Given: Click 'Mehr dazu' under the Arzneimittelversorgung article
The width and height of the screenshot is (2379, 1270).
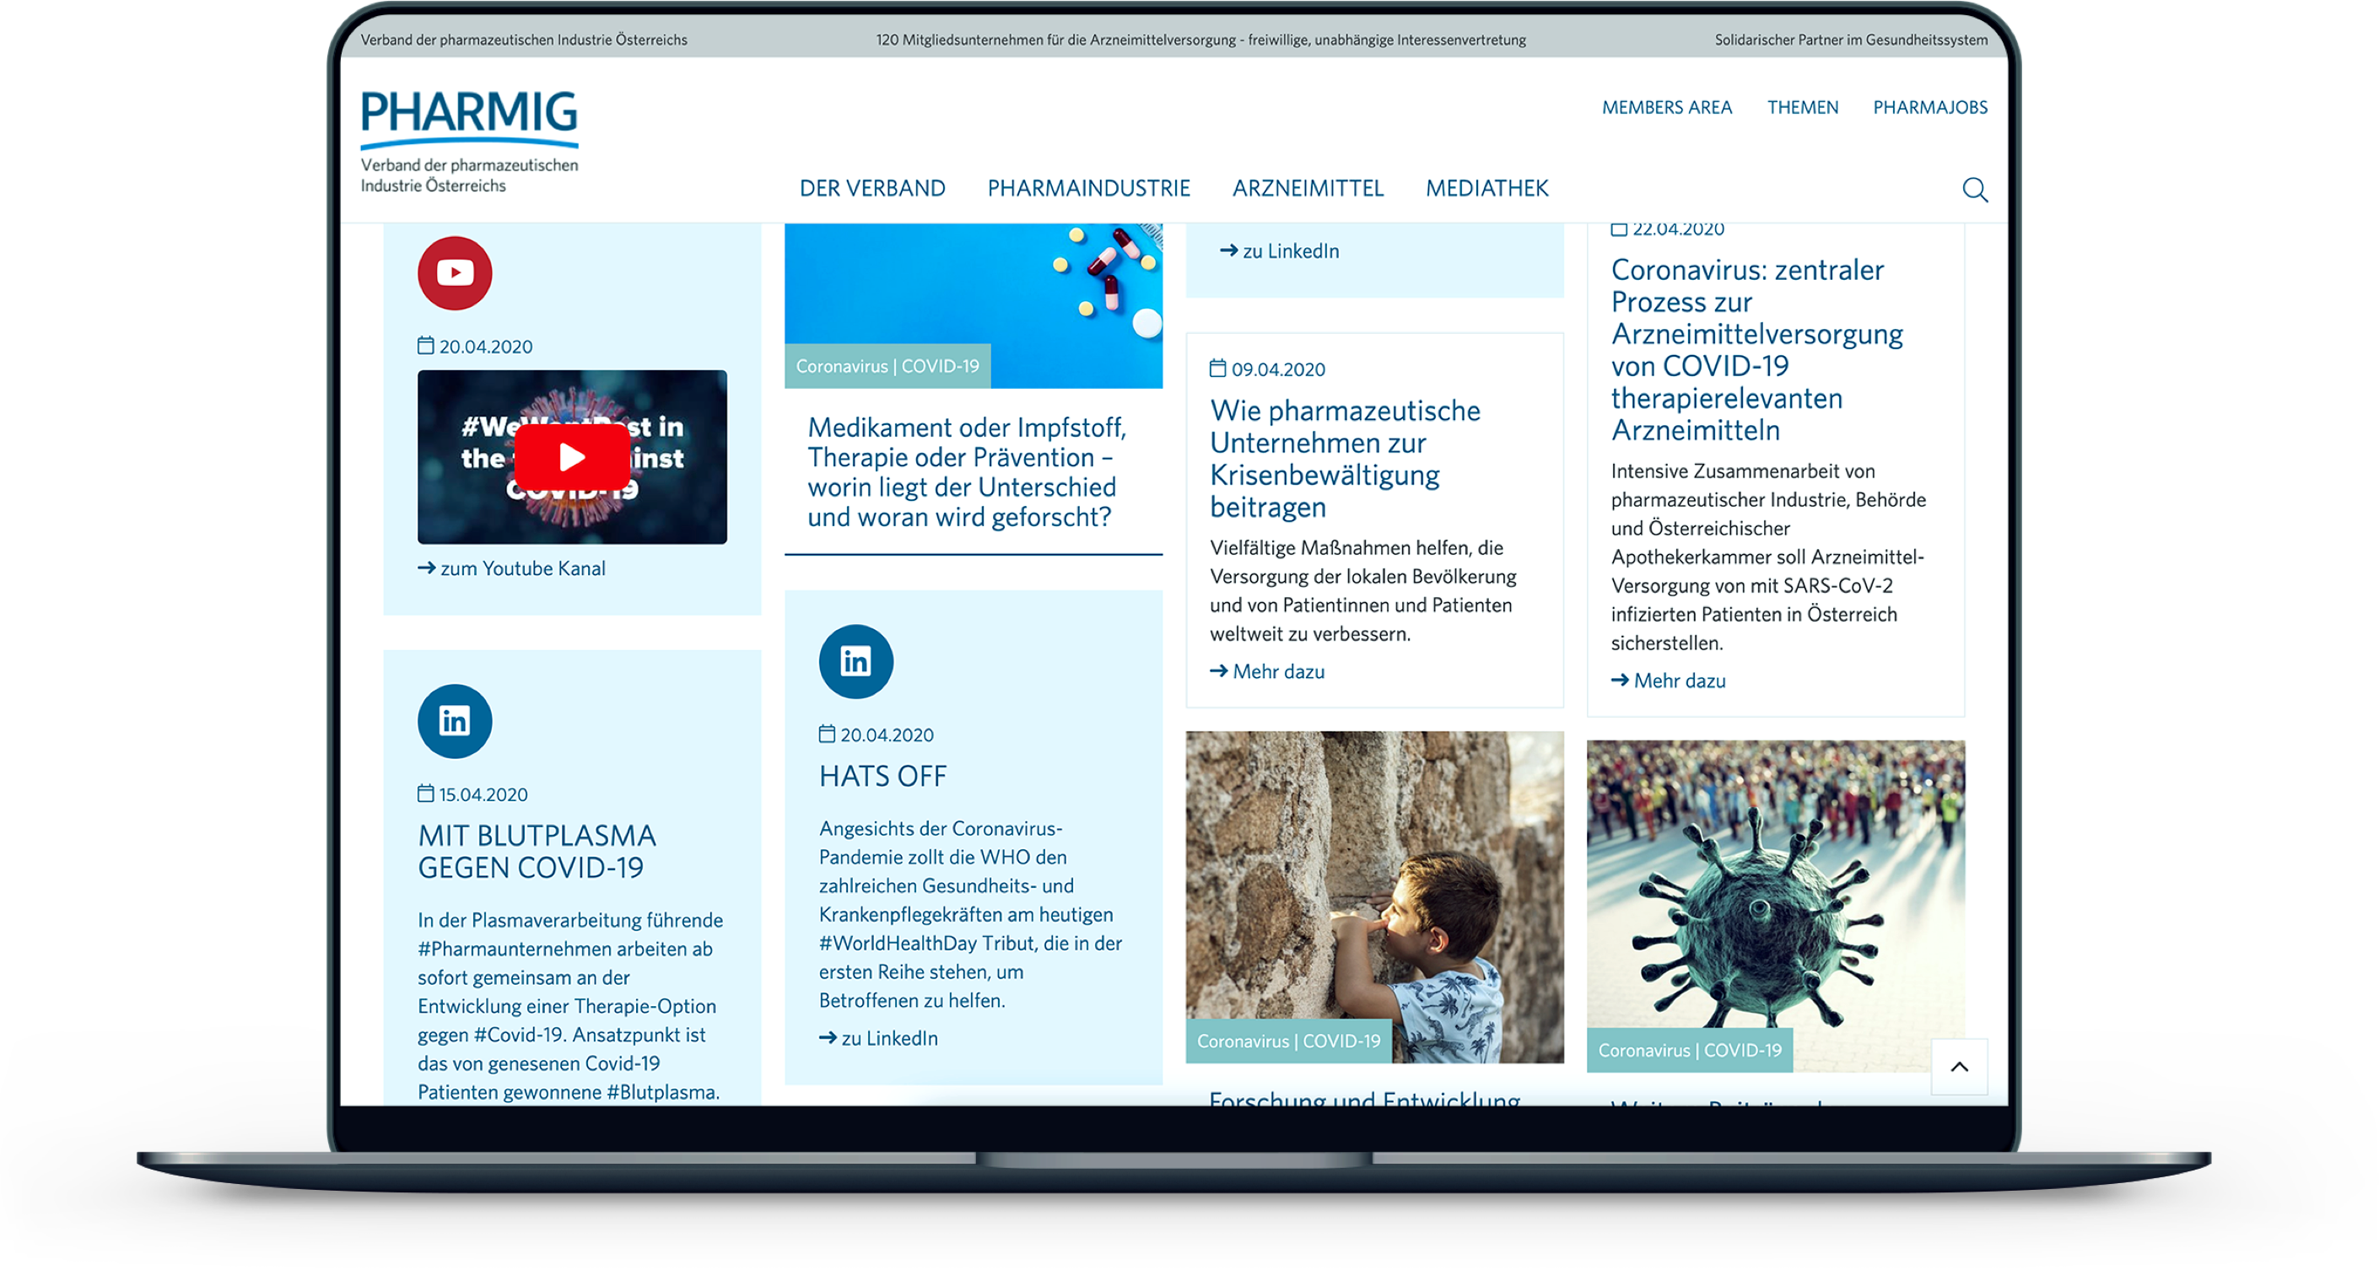Looking at the screenshot, I should tap(1668, 681).
